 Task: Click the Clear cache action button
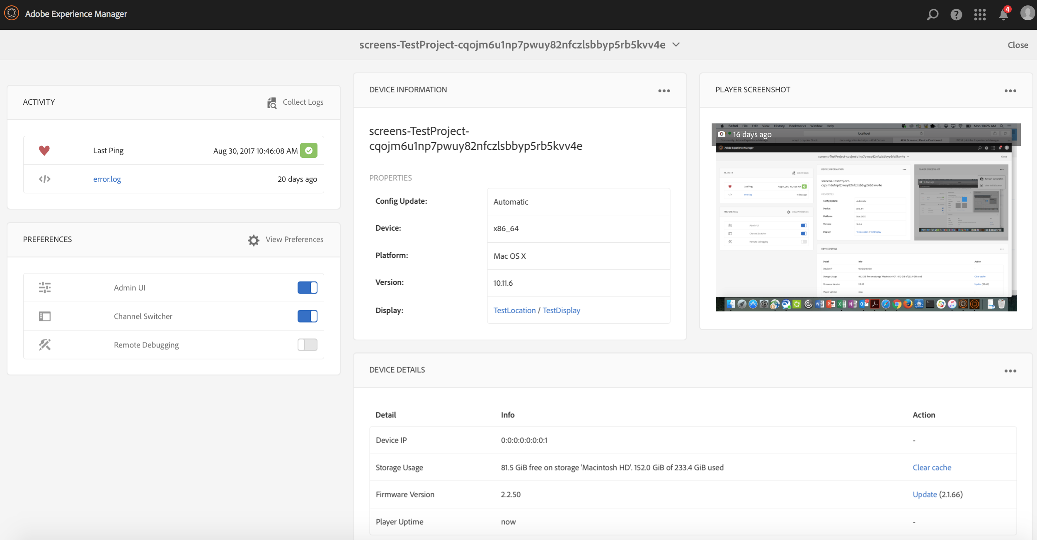[x=931, y=467]
